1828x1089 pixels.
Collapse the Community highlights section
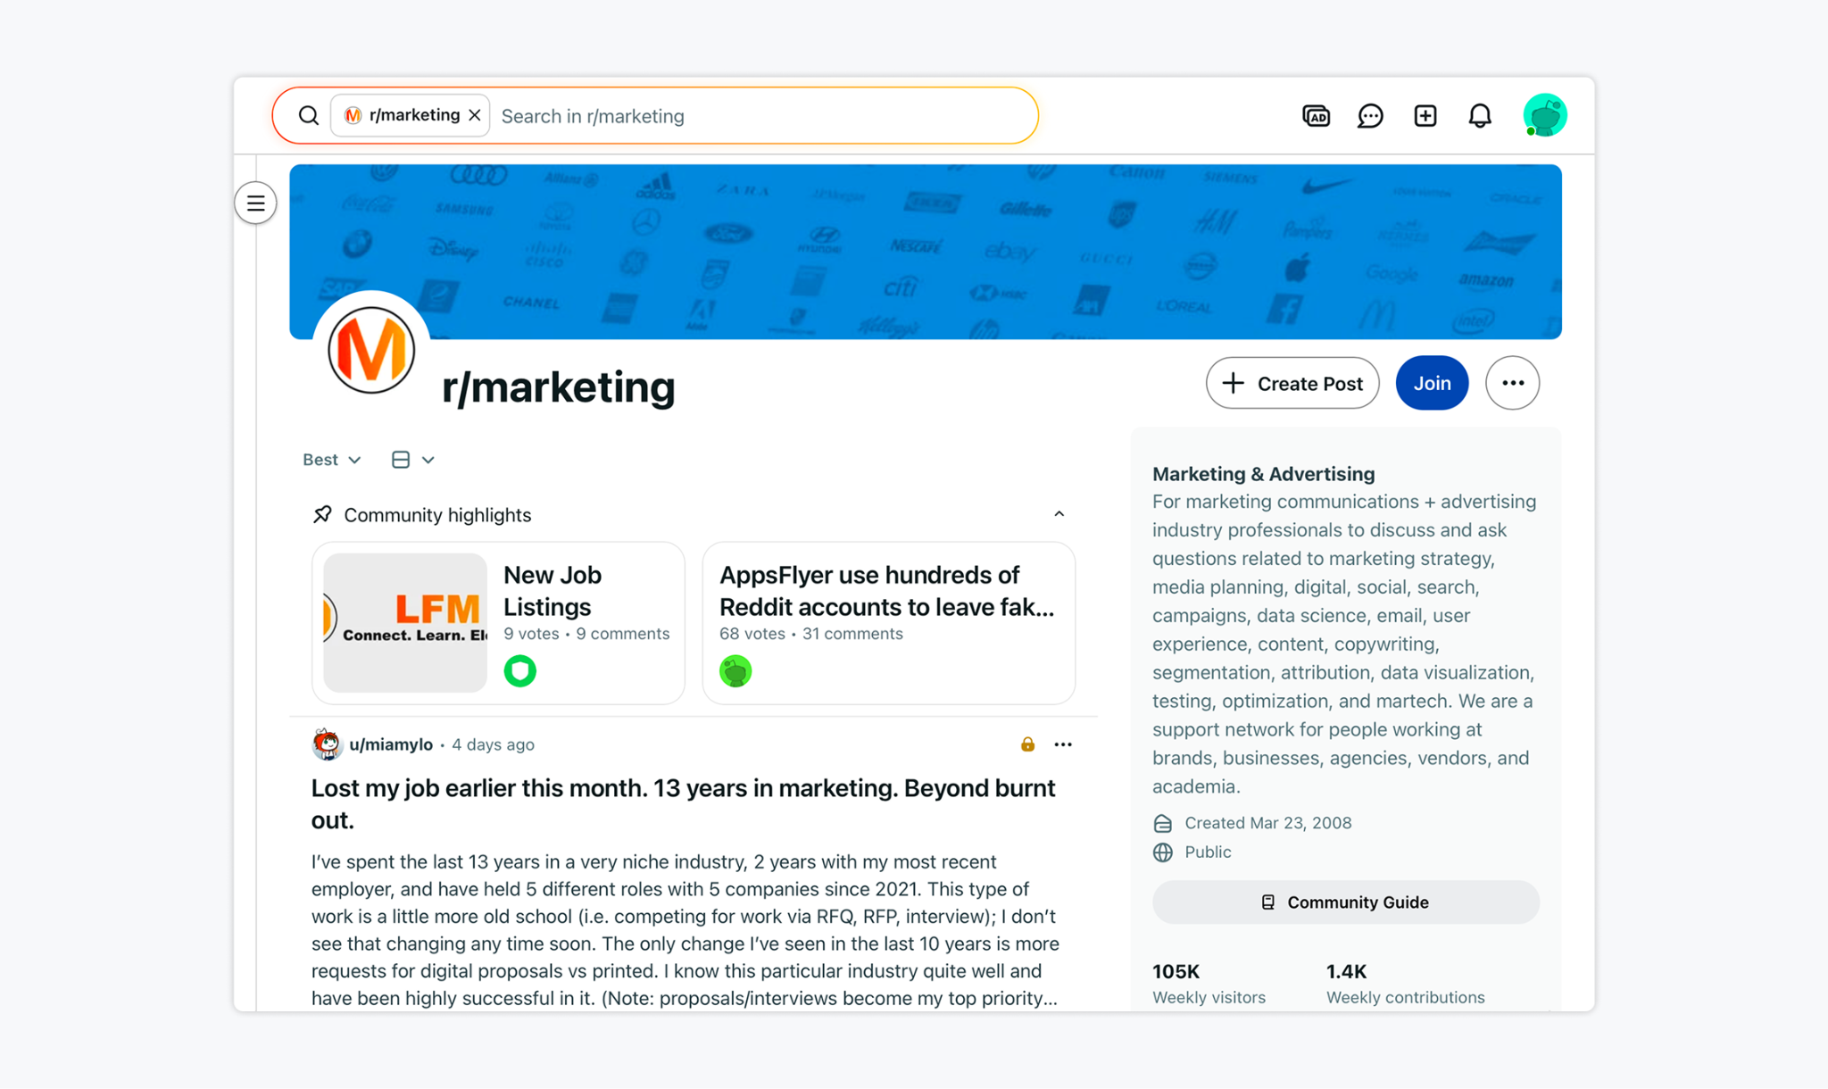1059,514
